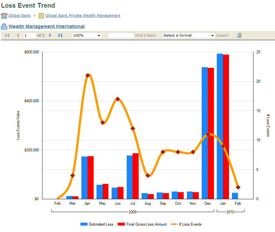Click the Find text search box
This screenshot has width=275, height=232.
point(121,35)
